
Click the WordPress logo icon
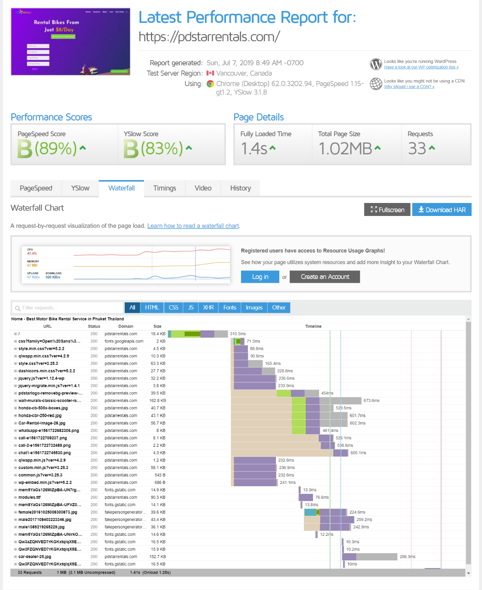pos(376,64)
